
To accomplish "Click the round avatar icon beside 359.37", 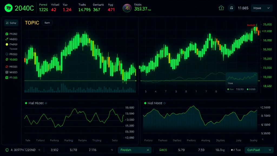I will point(127,8).
